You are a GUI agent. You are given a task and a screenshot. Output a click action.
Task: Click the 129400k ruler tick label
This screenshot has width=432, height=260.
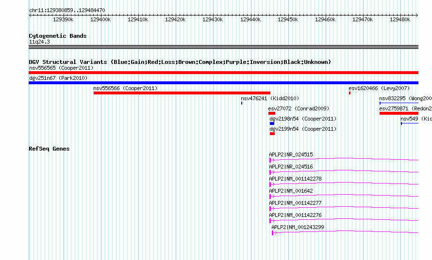[100, 19]
